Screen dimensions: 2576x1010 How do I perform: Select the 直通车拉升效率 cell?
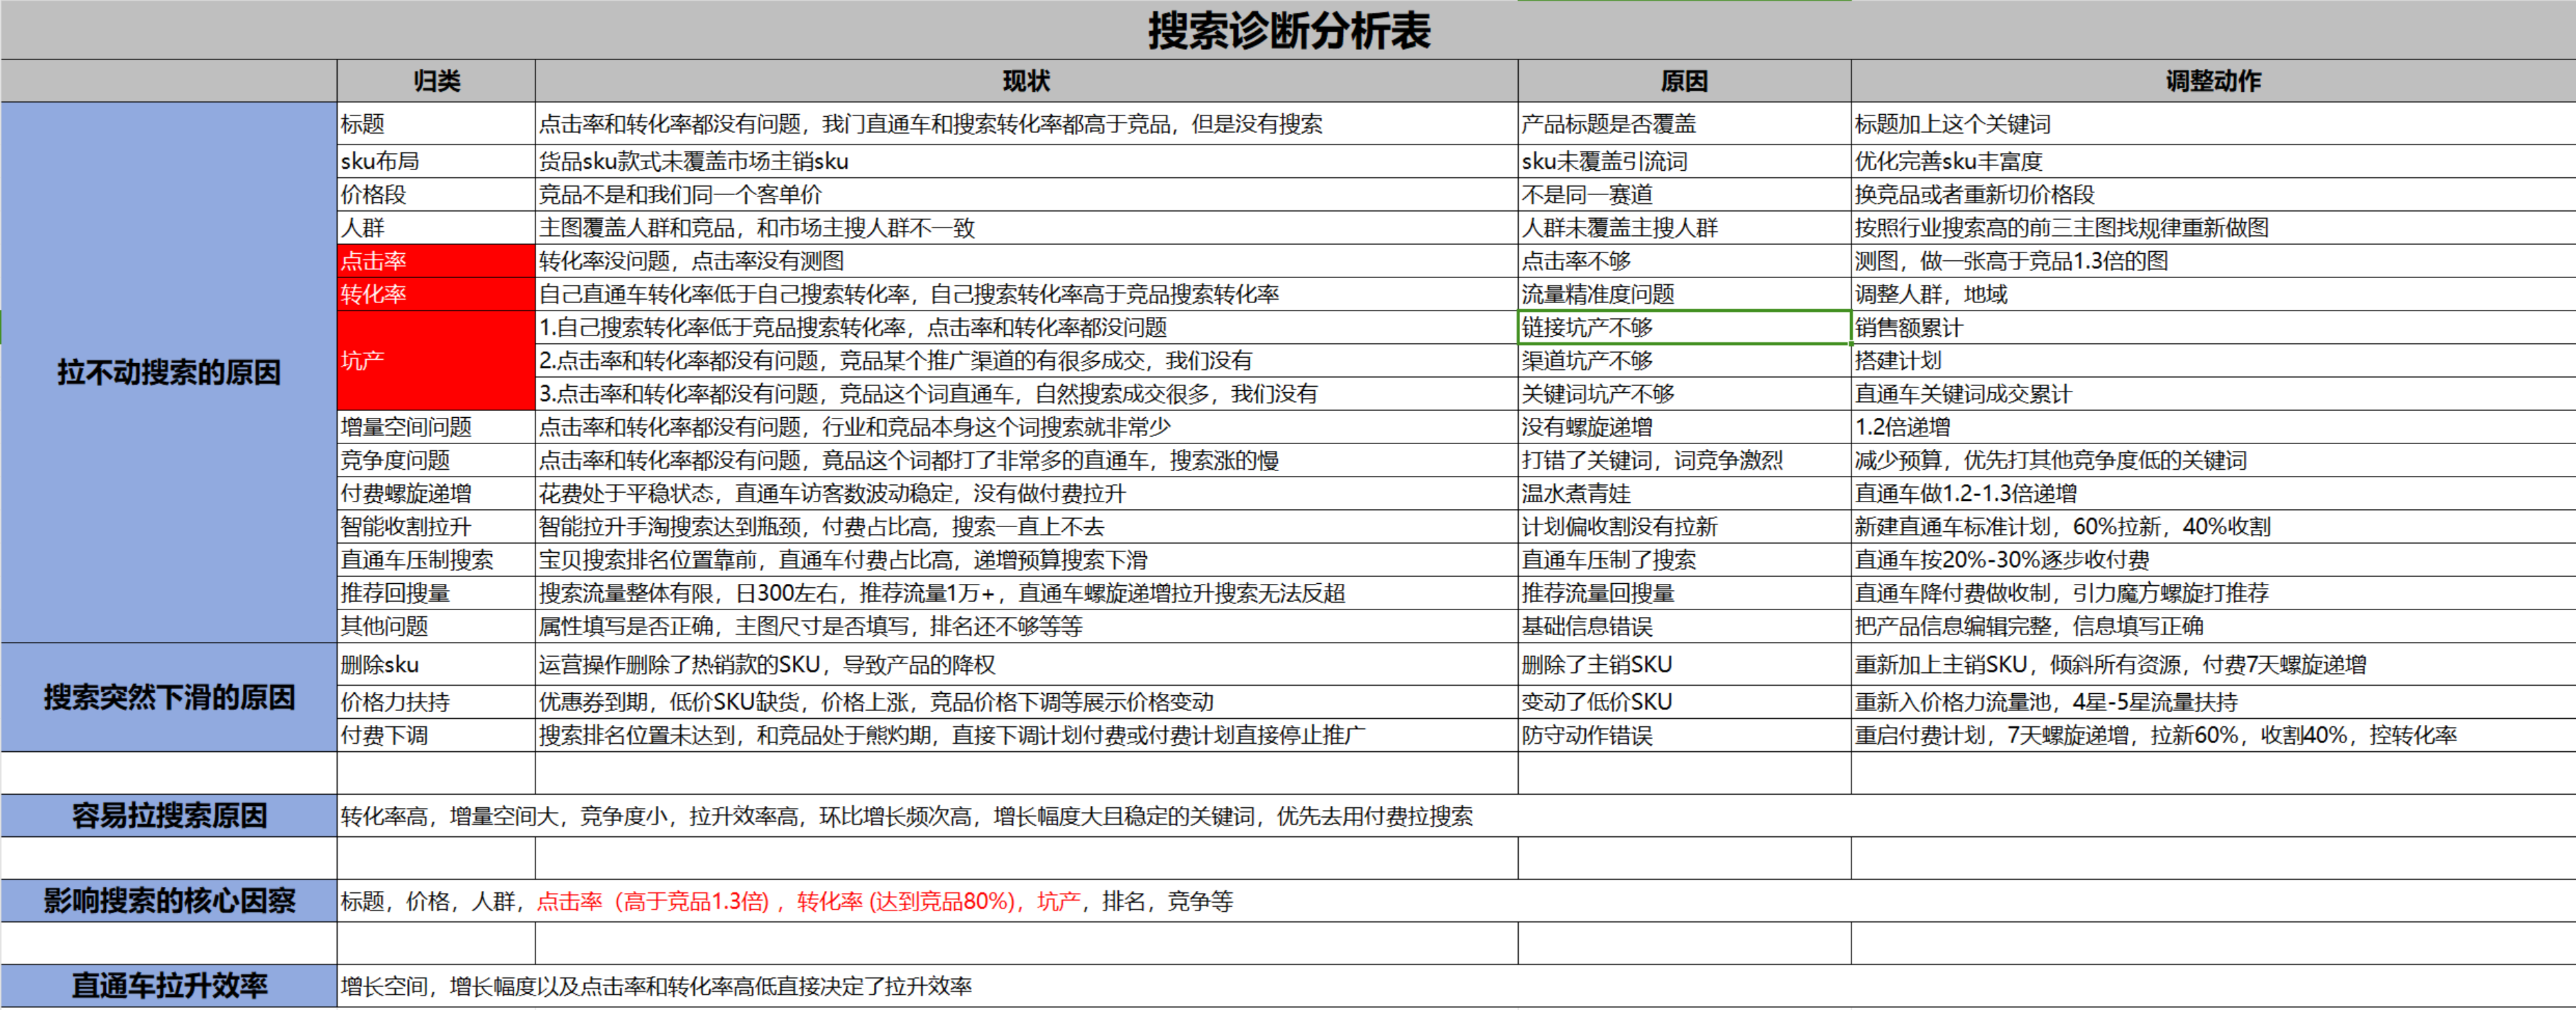point(168,985)
